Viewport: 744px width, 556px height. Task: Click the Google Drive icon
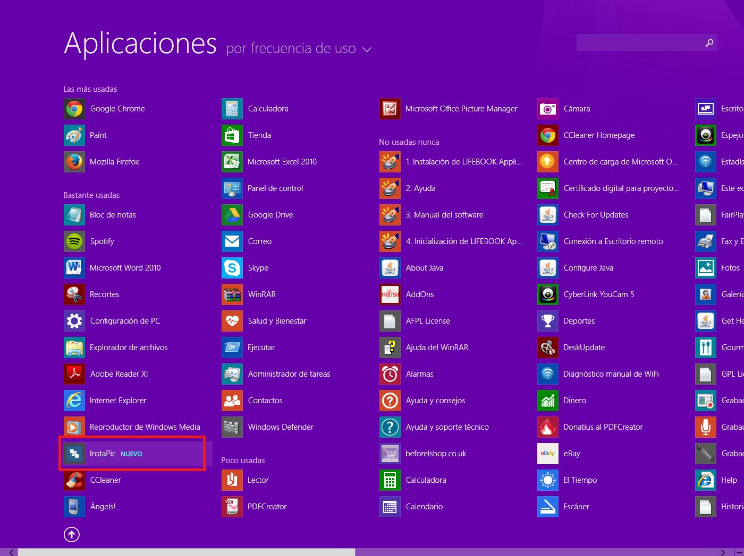coord(232,215)
